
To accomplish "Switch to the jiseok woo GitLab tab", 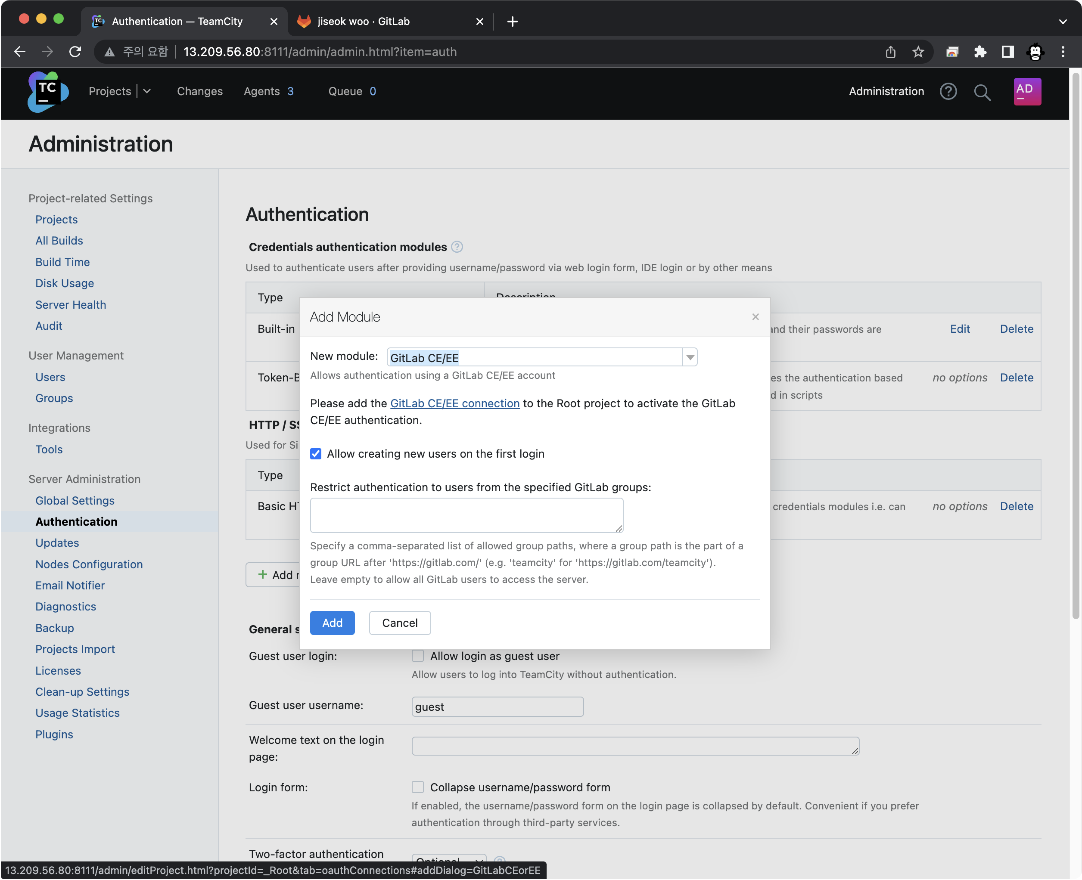I will pyautogui.click(x=390, y=21).
